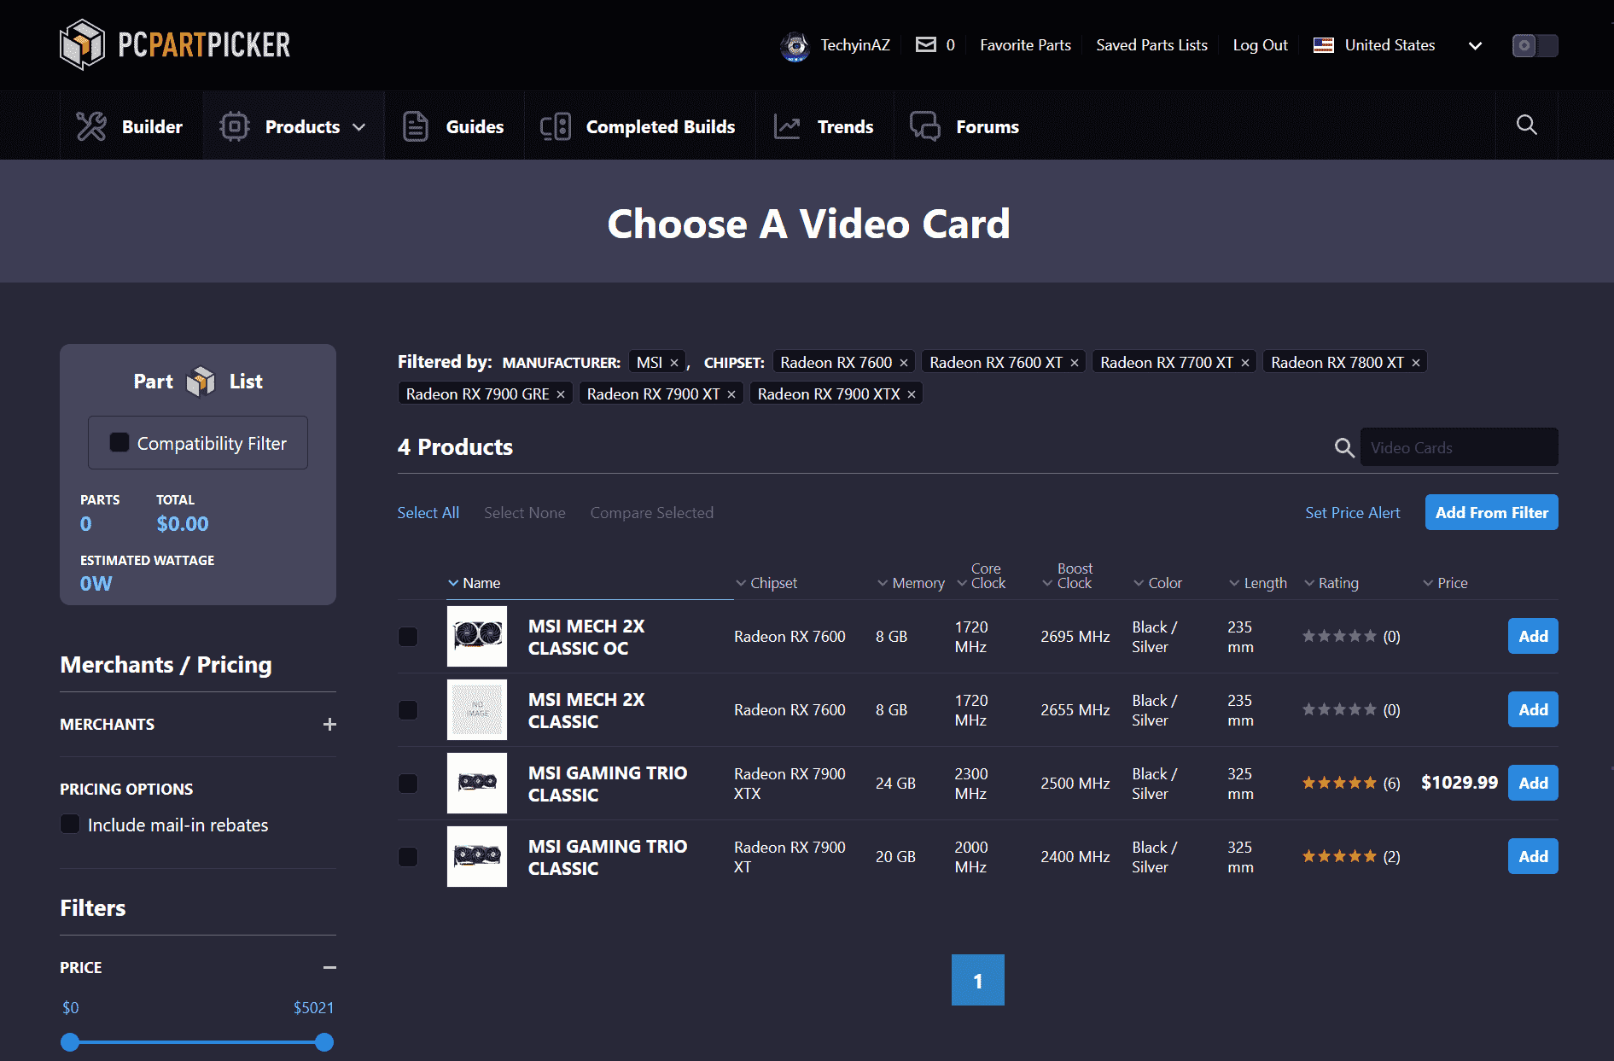Viewport: 1614px width, 1061px height.
Task: Remove the Radeon RX 7600 XT filter
Action: (x=1075, y=363)
